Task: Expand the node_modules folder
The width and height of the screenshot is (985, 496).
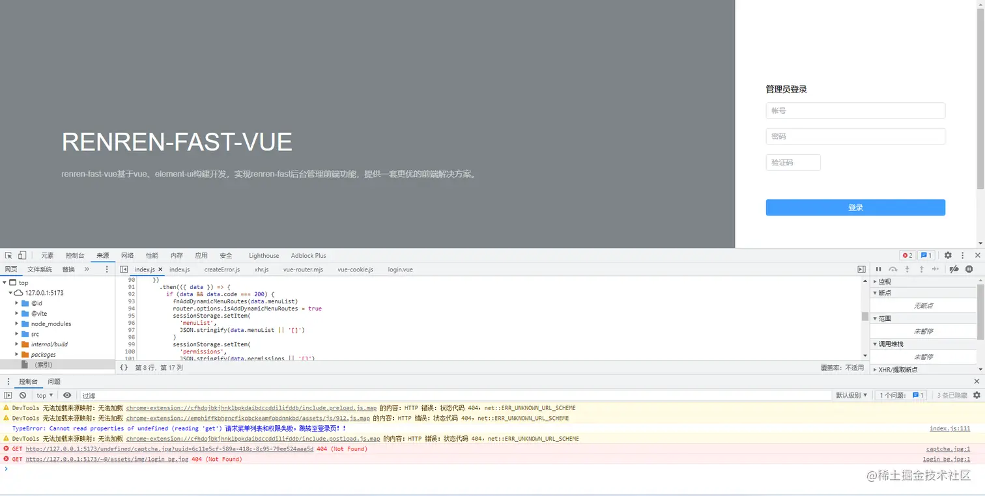Action: tap(17, 324)
